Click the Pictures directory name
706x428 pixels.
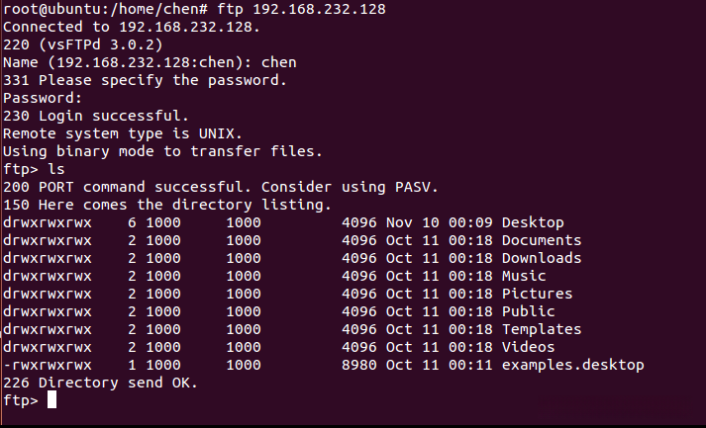(x=537, y=294)
